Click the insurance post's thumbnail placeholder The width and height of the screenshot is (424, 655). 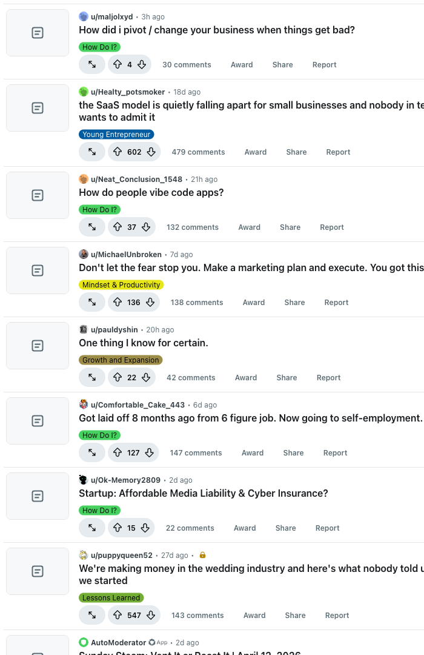tap(37, 495)
